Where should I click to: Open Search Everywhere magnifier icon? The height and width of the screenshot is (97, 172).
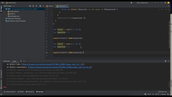pos(165,3)
